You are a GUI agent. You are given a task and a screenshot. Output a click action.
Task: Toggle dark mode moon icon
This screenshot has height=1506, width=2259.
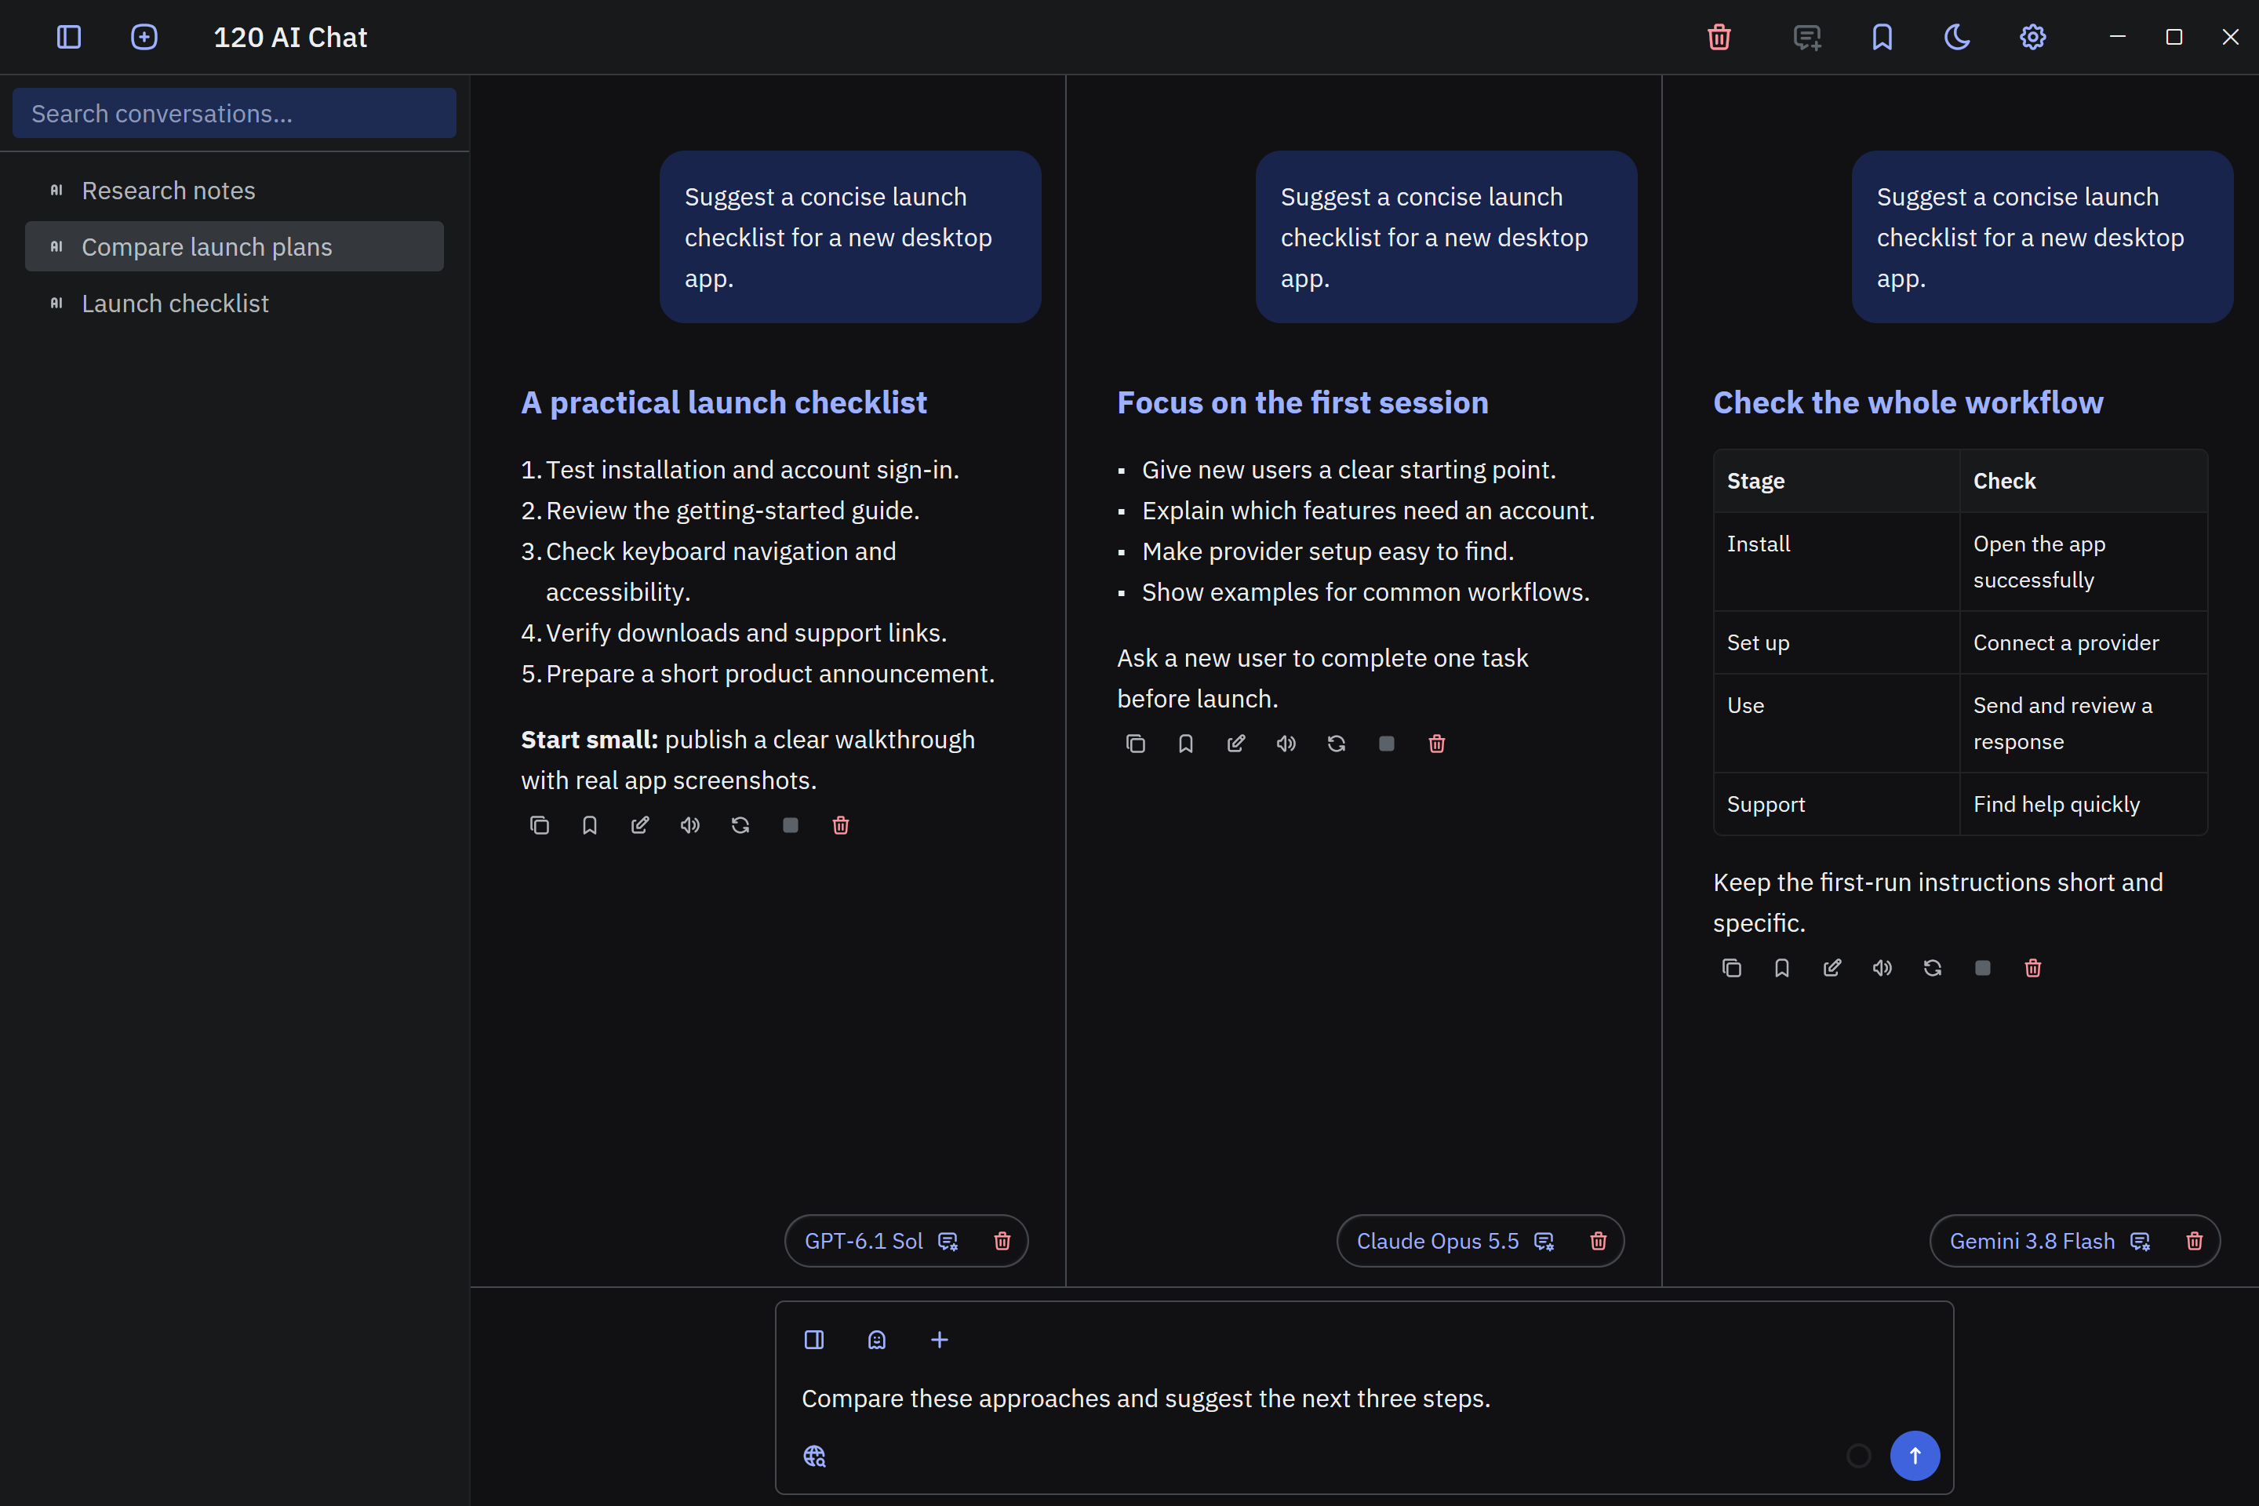1958,38
